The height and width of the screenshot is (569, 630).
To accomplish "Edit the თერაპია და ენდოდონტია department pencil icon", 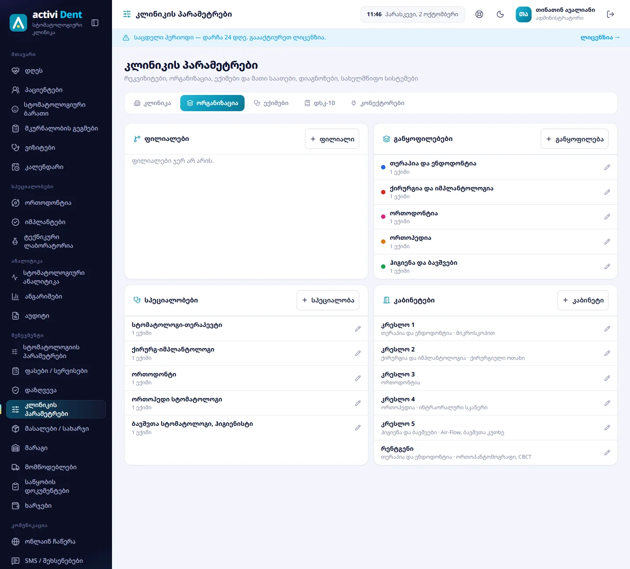I will pyautogui.click(x=607, y=167).
